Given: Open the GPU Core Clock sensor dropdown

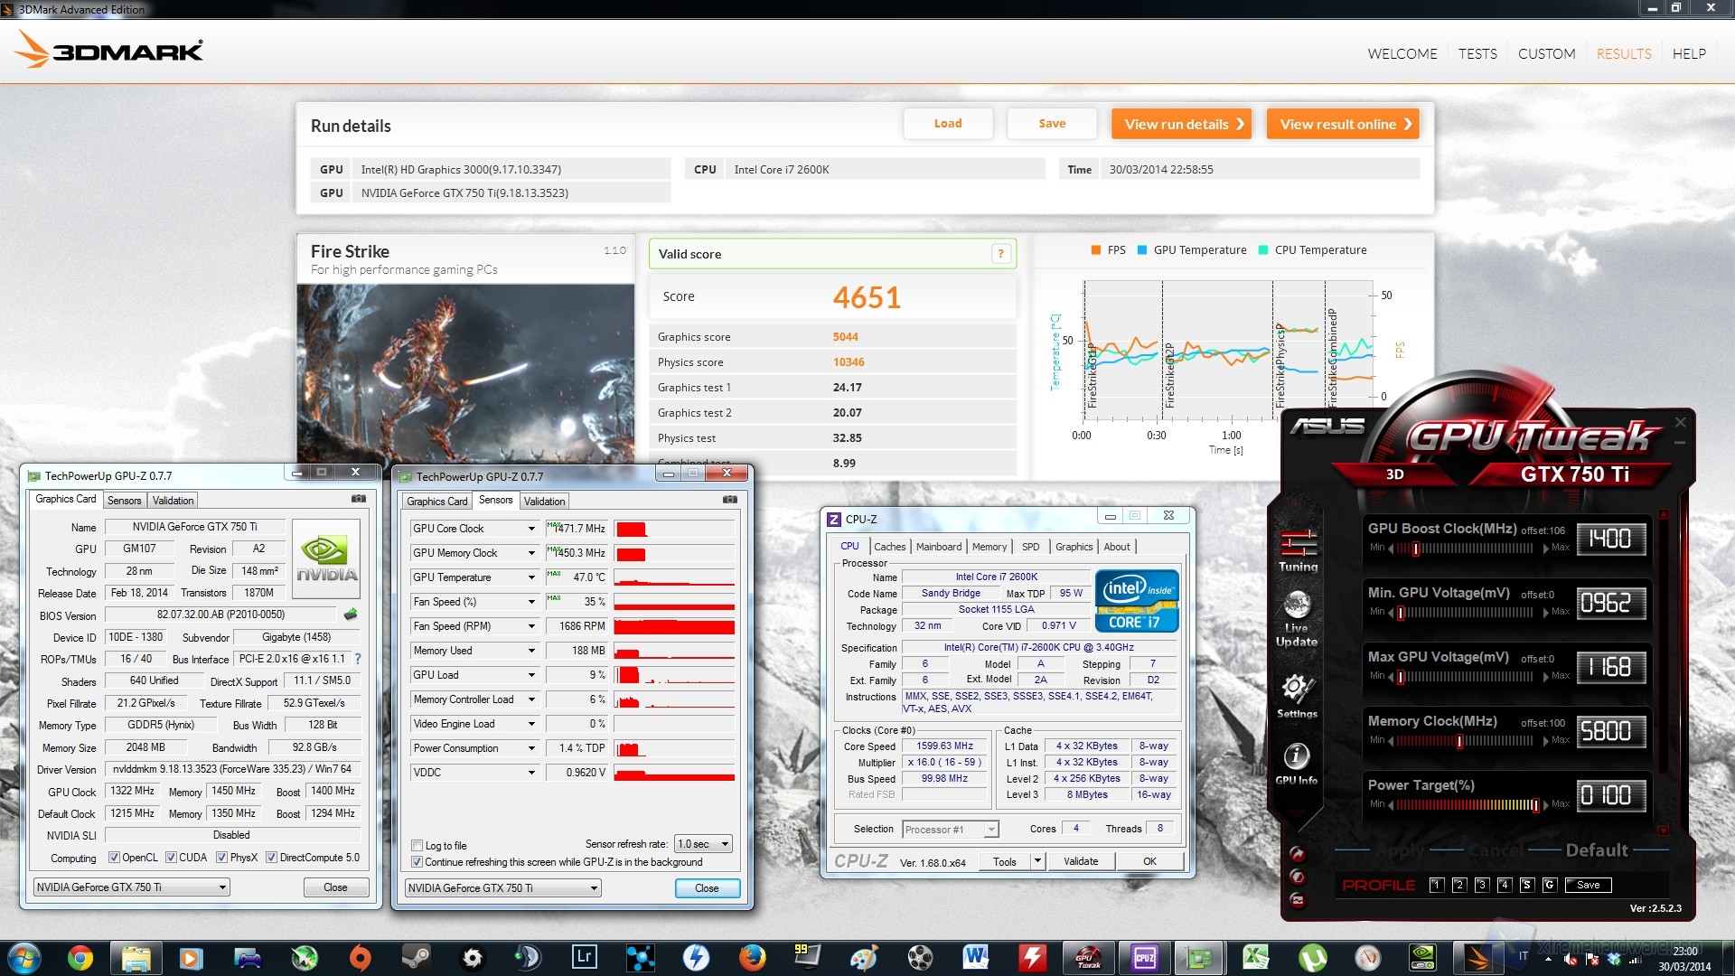Looking at the screenshot, I should click(x=532, y=528).
